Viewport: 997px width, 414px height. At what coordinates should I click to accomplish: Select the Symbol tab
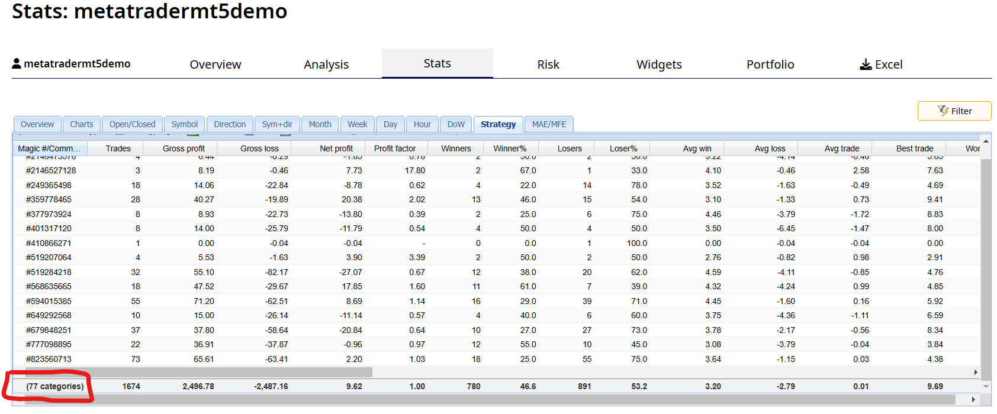(x=185, y=124)
